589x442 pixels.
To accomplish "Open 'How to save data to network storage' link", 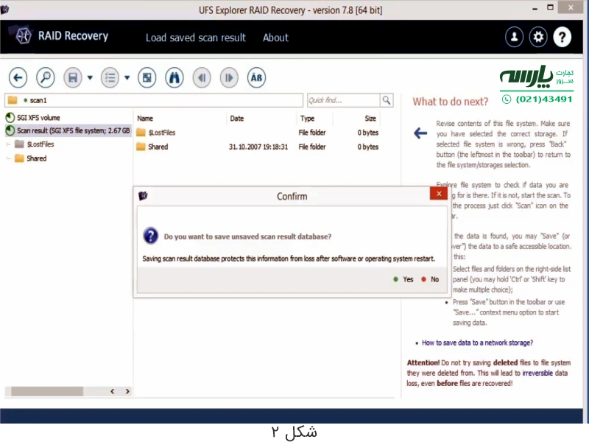I will [477, 343].
